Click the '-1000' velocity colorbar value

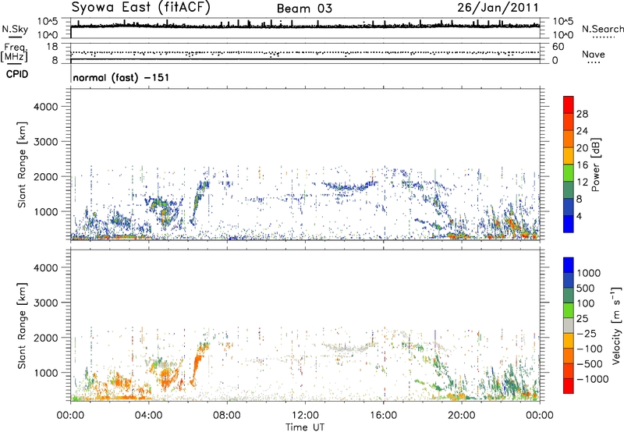(x=592, y=379)
